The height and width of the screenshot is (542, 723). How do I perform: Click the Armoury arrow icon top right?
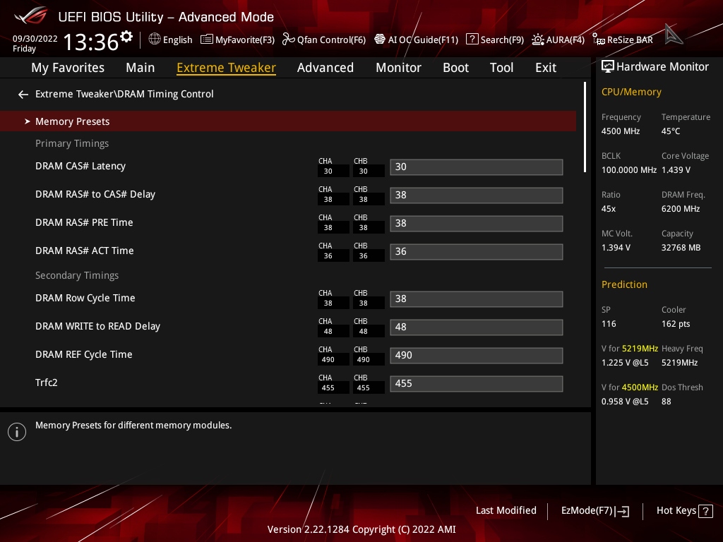674,35
